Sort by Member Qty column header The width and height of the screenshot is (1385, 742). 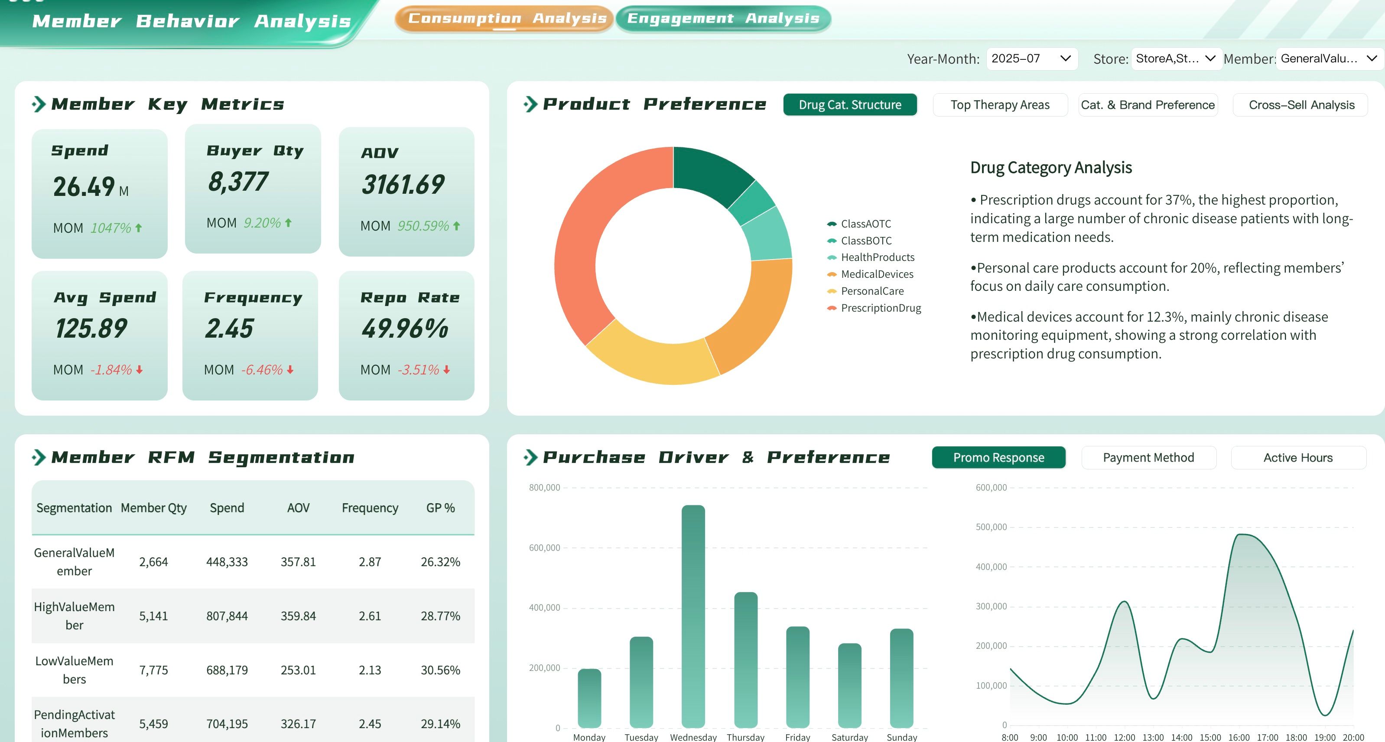point(154,508)
